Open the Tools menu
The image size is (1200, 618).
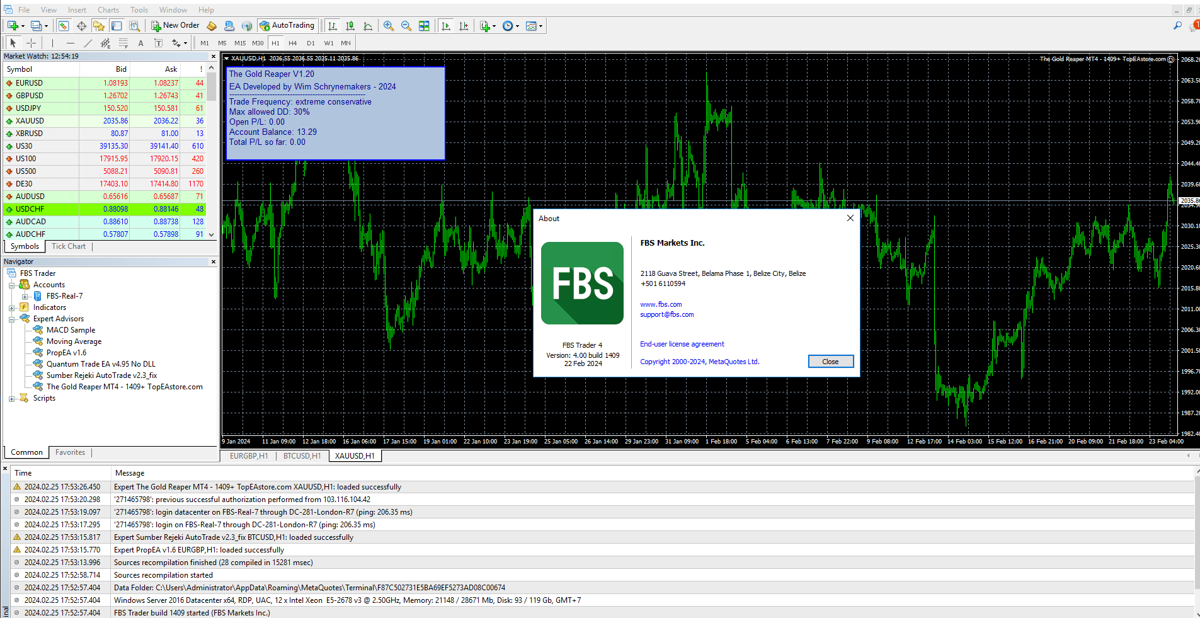(x=139, y=10)
